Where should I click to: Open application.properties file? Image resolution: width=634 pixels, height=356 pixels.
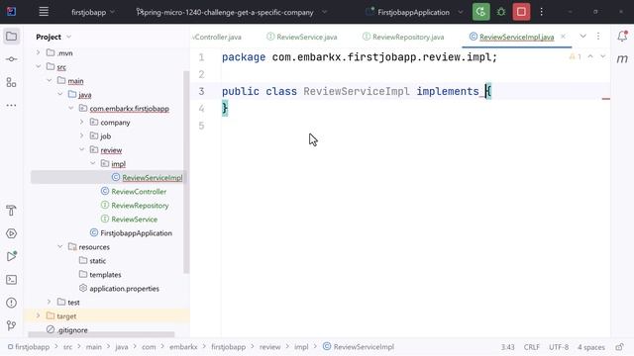pos(124,288)
